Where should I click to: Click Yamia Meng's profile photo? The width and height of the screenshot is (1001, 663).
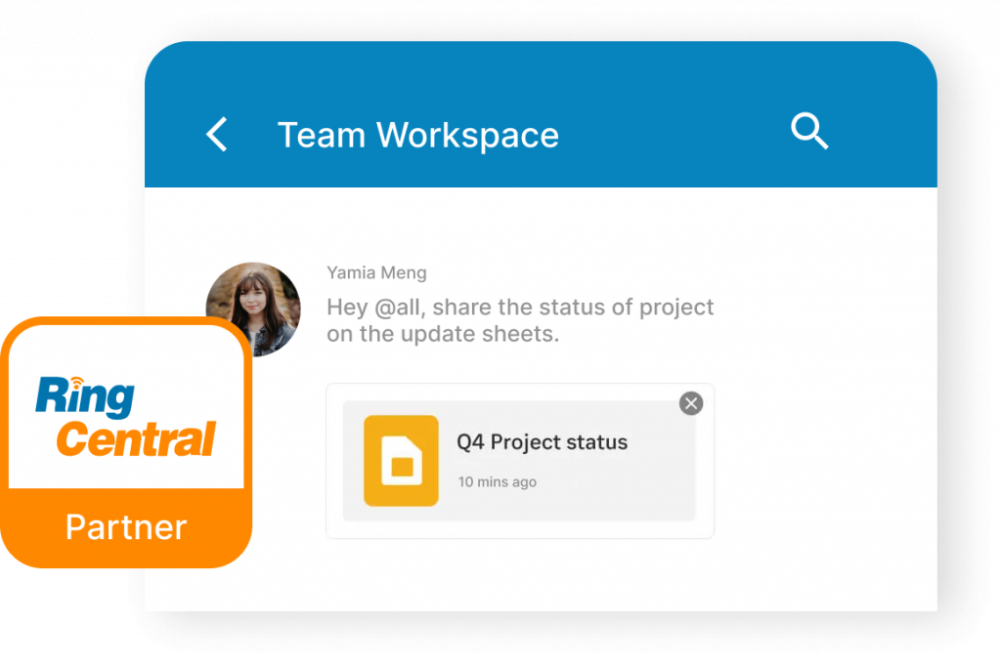[x=253, y=310]
